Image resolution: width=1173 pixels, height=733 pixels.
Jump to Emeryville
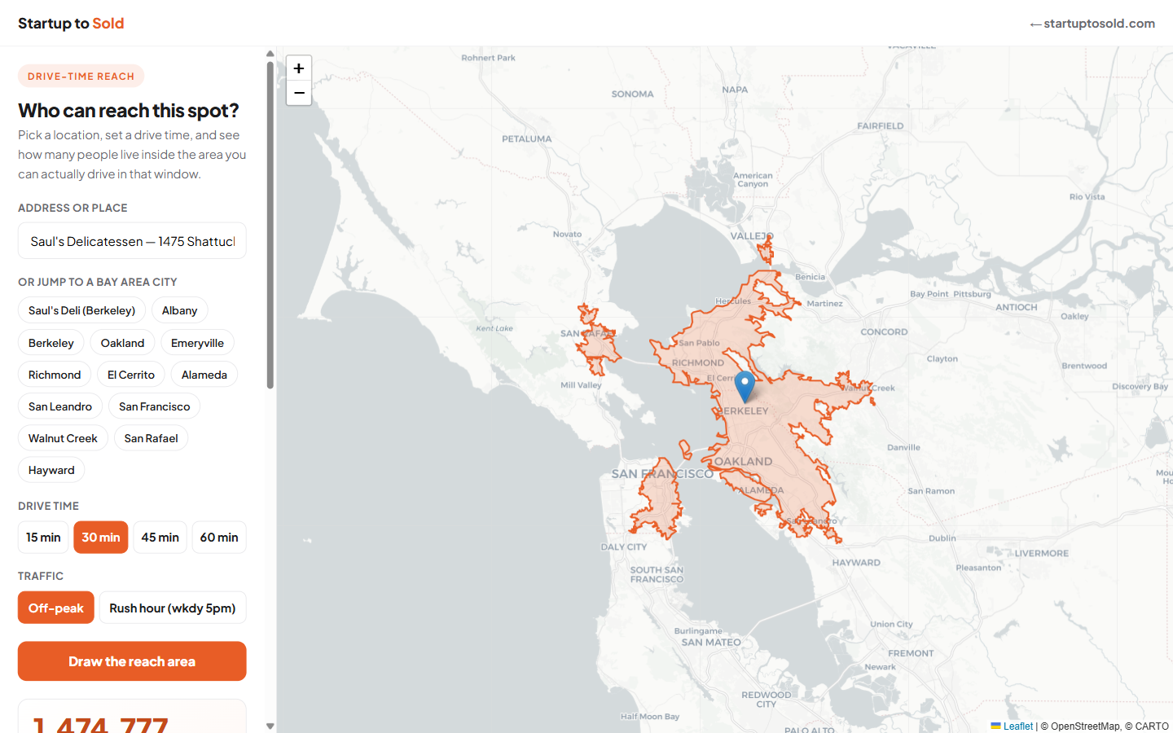(197, 343)
